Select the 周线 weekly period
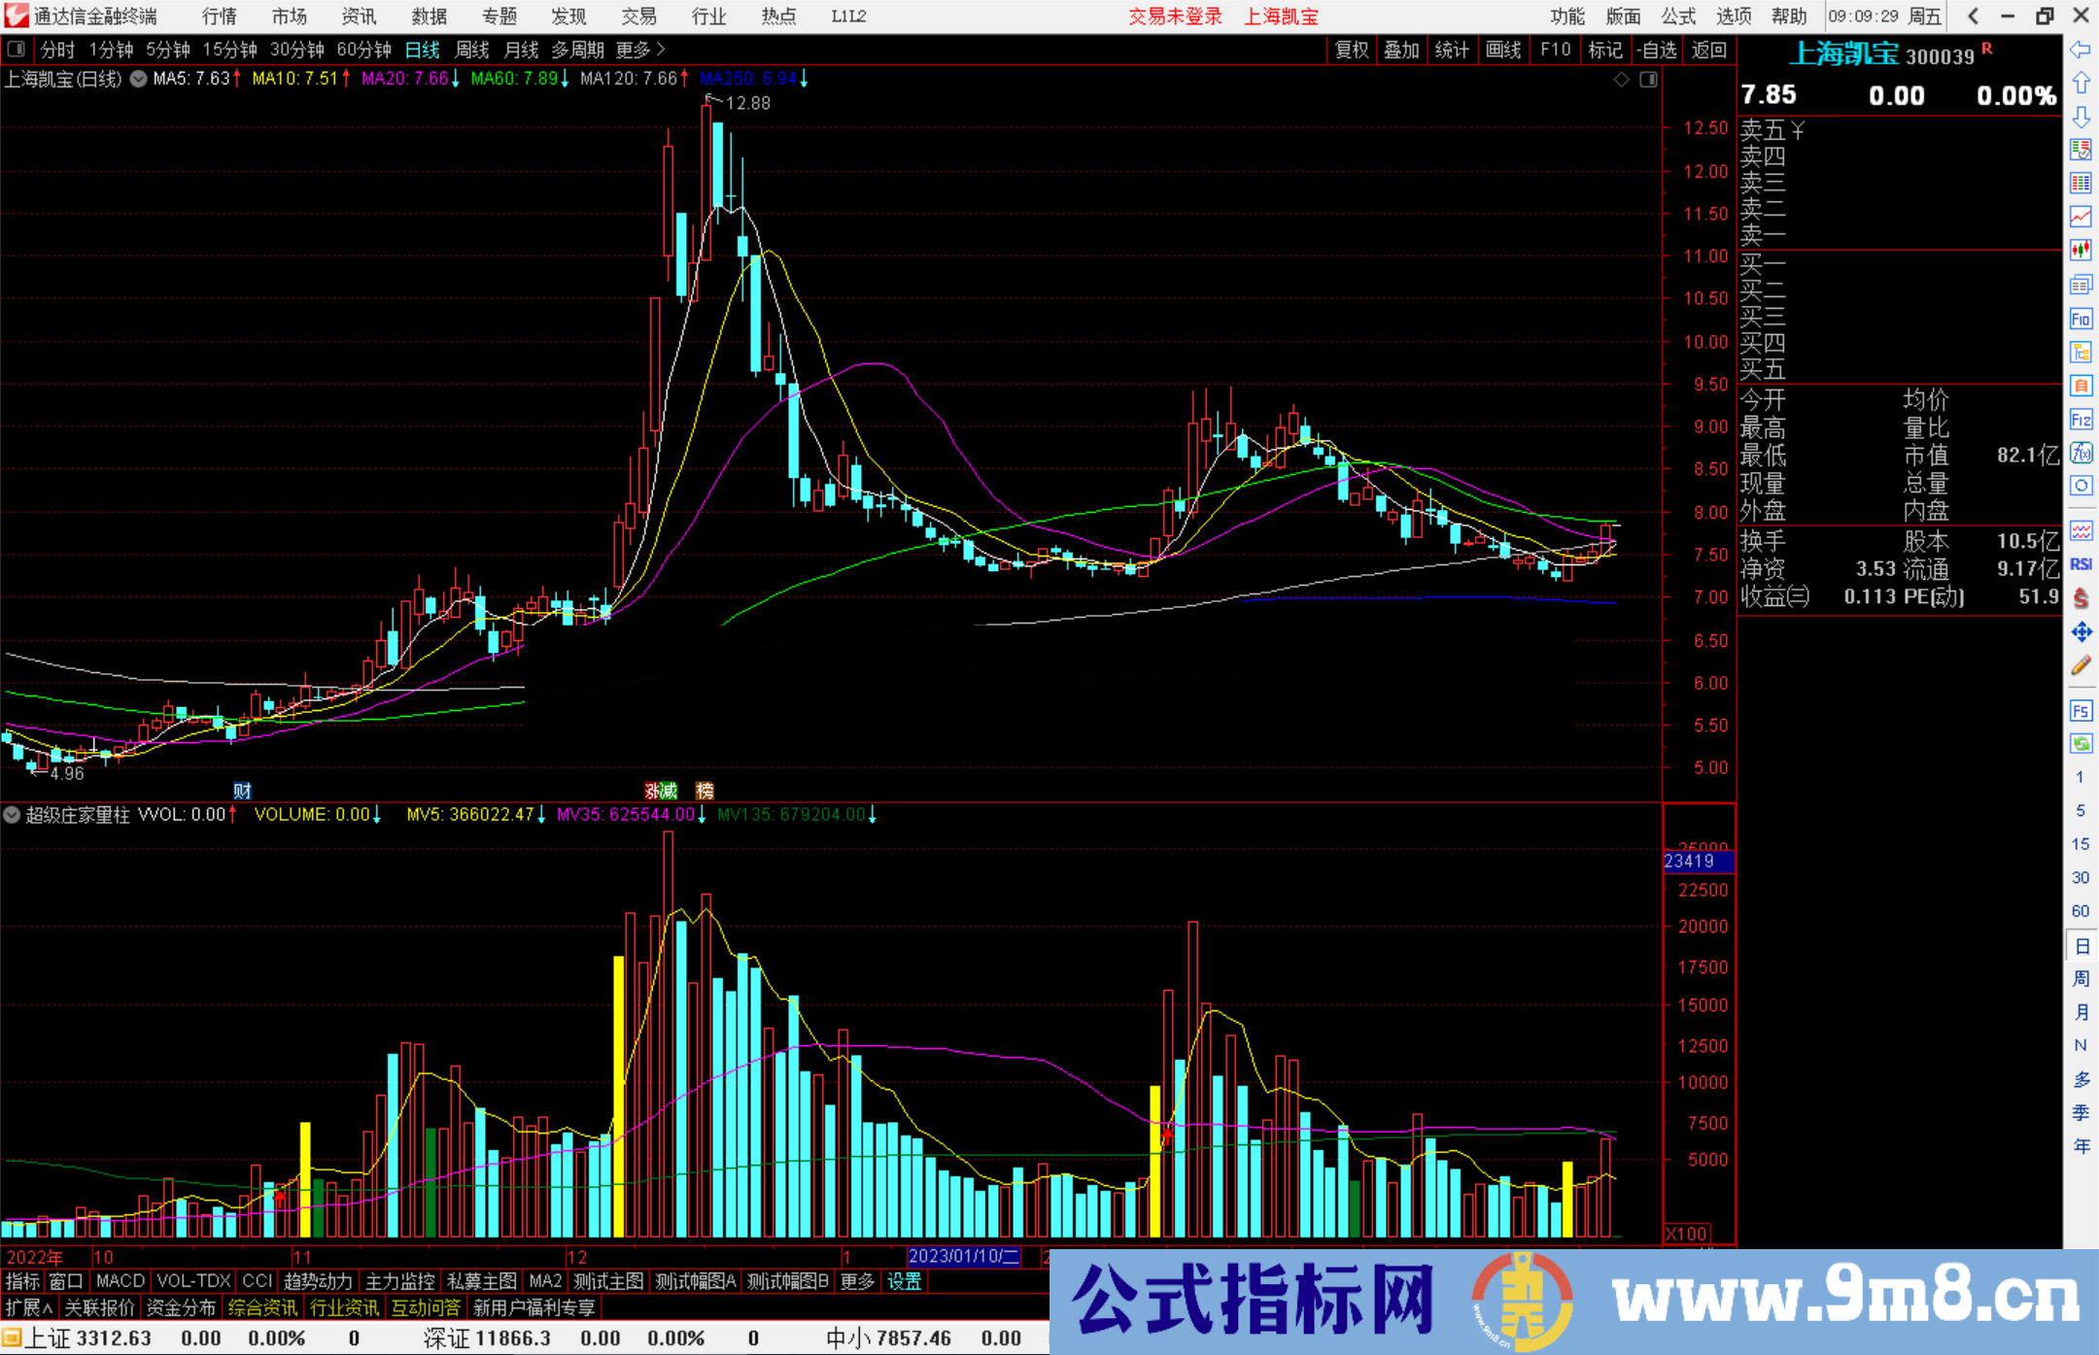 click(472, 50)
